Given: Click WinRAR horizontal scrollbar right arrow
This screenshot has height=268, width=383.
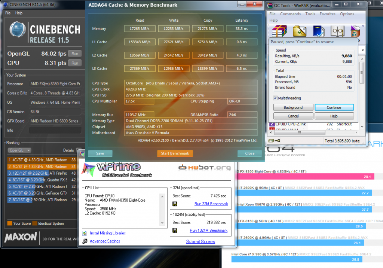Looking at the screenshot, I should (x=356, y=133).
